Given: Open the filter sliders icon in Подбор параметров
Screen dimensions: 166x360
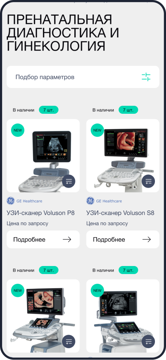Looking at the screenshot, I should coord(146,77).
